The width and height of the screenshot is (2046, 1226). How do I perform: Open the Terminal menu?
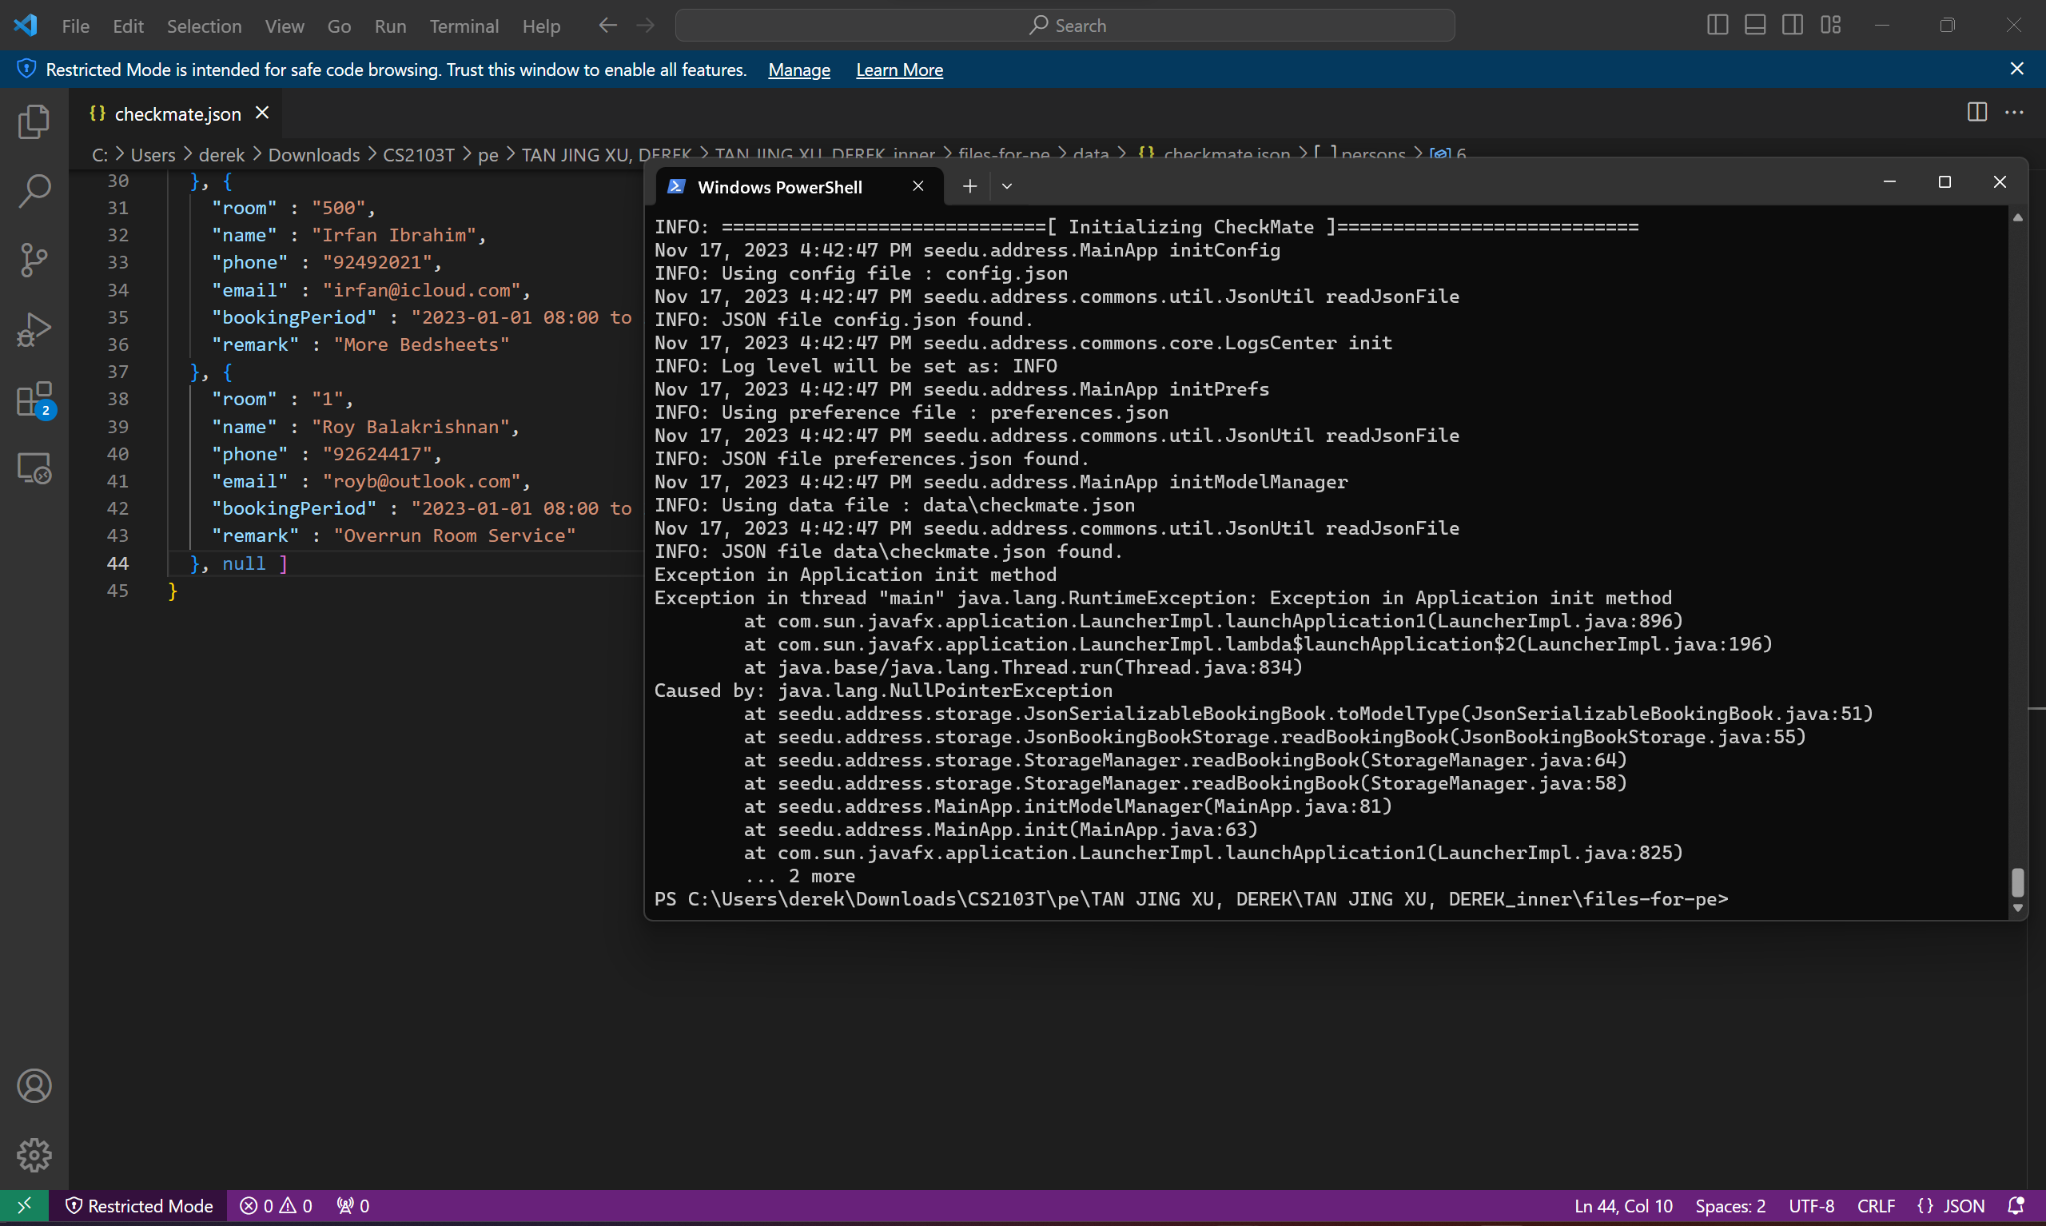pyautogui.click(x=464, y=26)
